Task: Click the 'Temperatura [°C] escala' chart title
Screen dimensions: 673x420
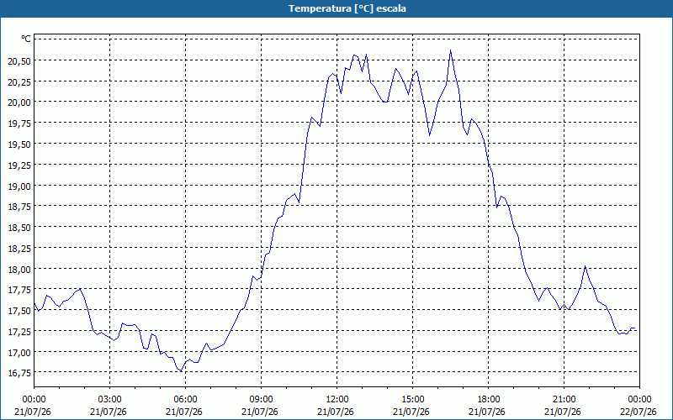Action: point(347,8)
